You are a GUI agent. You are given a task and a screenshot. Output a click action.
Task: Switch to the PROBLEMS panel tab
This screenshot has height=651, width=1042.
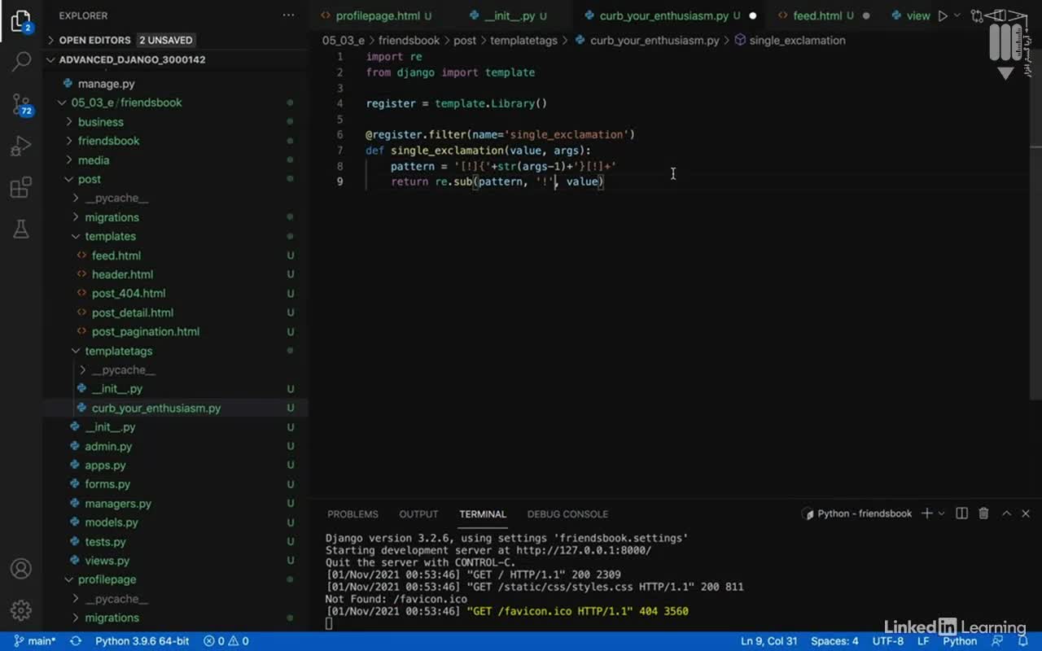coord(352,514)
